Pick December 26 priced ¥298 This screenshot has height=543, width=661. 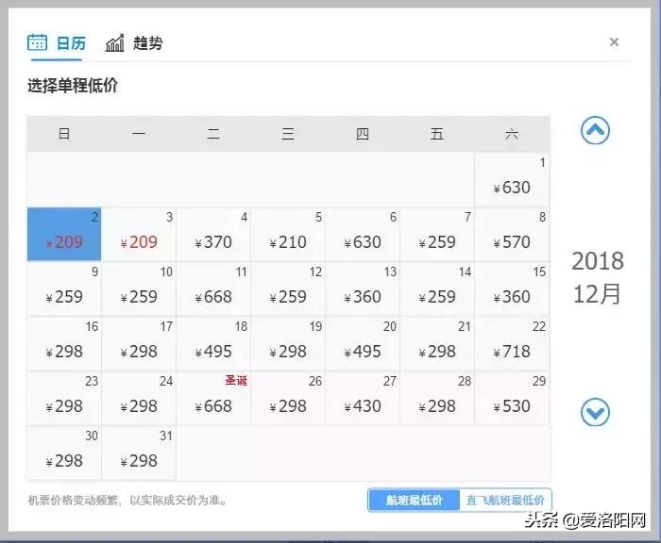coord(288,398)
